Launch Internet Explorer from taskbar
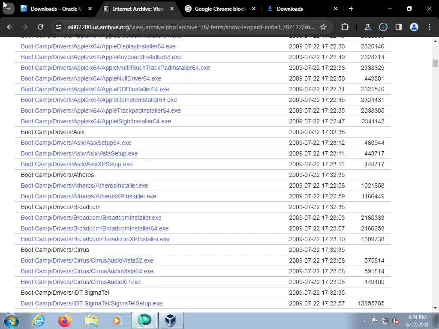439x329 pixels. pos(38,320)
